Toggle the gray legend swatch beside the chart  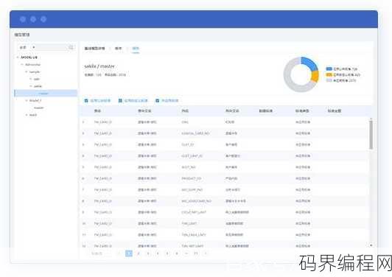point(329,80)
